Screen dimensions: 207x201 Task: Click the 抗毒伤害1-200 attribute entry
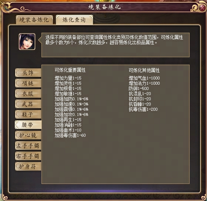(143, 109)
